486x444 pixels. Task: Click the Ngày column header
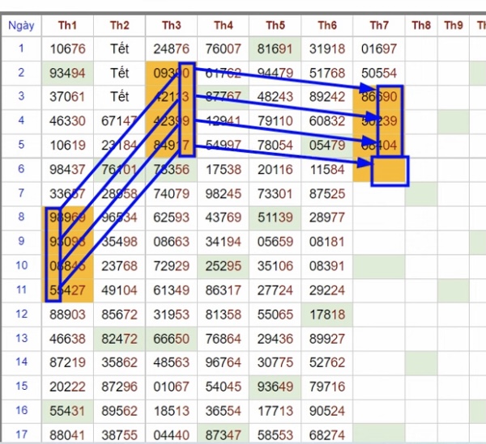pos(21,25)
